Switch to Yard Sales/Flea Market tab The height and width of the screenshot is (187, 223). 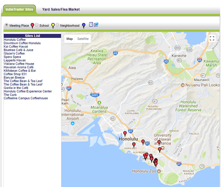[x=61, y=9]
